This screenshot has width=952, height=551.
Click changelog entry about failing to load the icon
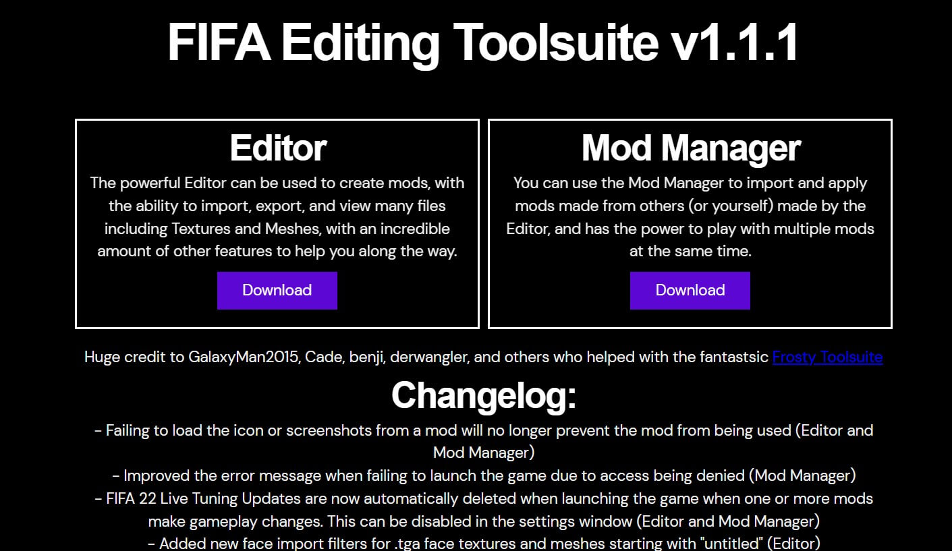(x=483, y=441)
